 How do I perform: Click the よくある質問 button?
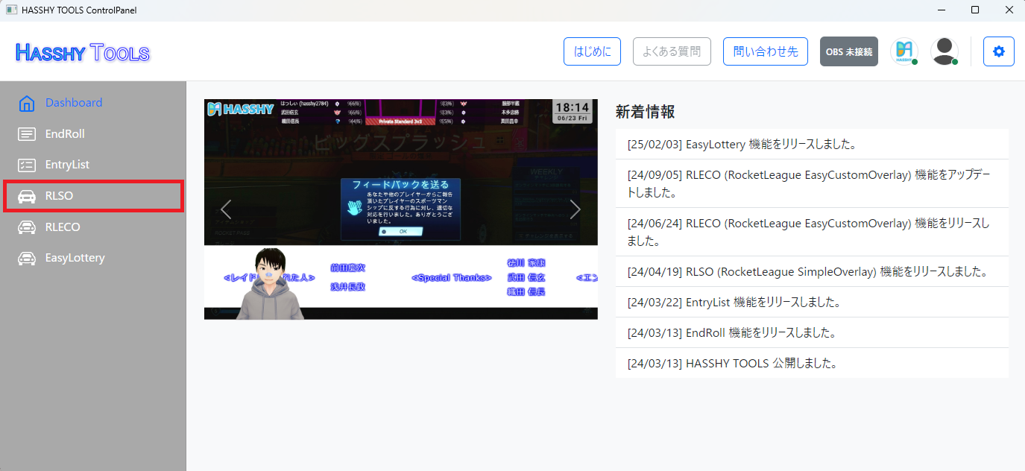[672, 51]
